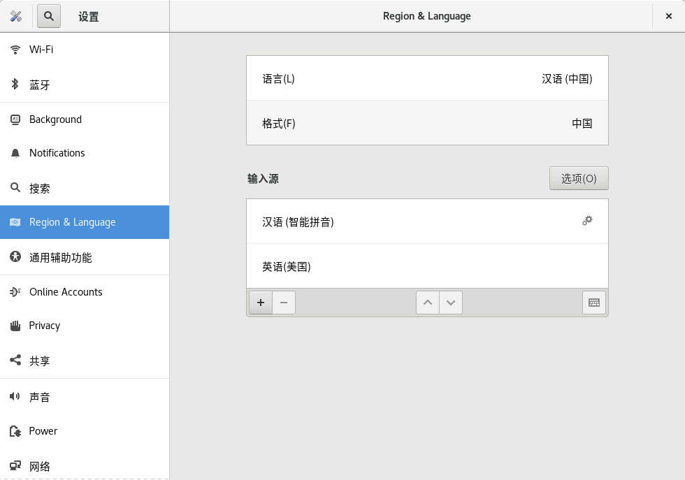
Task: Click the search magnifier button in header
Action: [49, 16]
